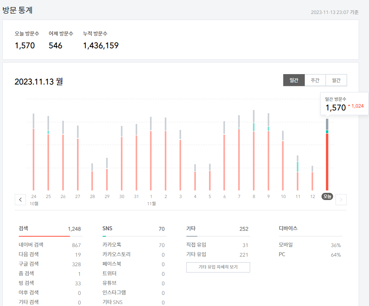Screen dimensions: 369x306
Task: Select the bar for November 1
Action: [x=151, y=154]
